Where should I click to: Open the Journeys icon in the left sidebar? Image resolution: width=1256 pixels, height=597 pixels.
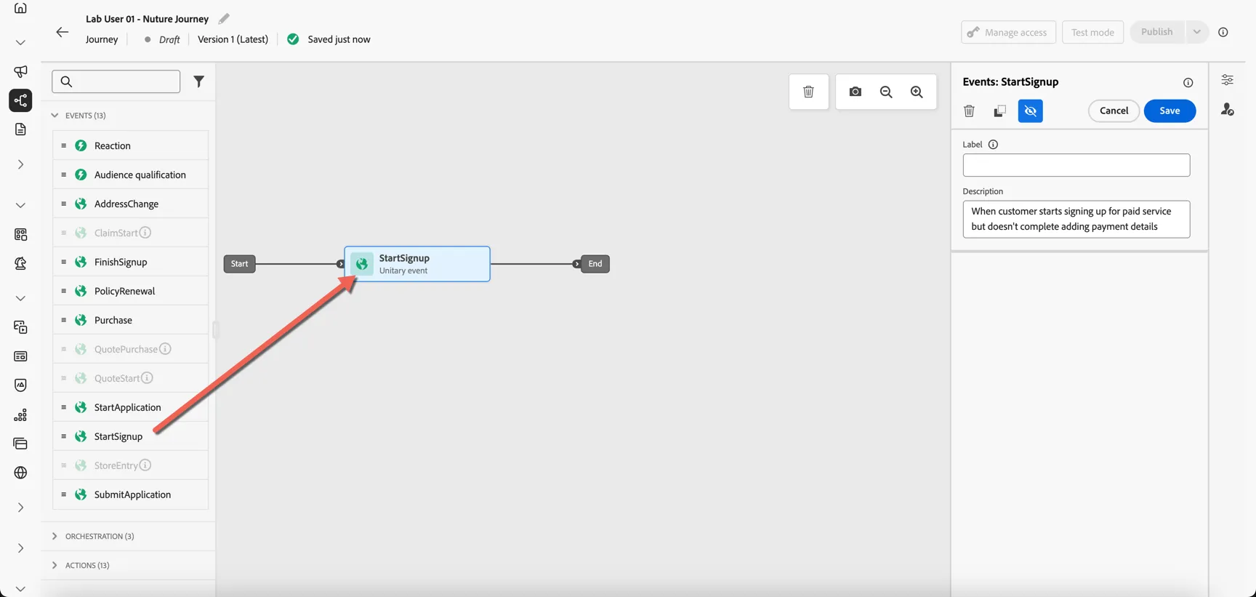coord(20,100)
